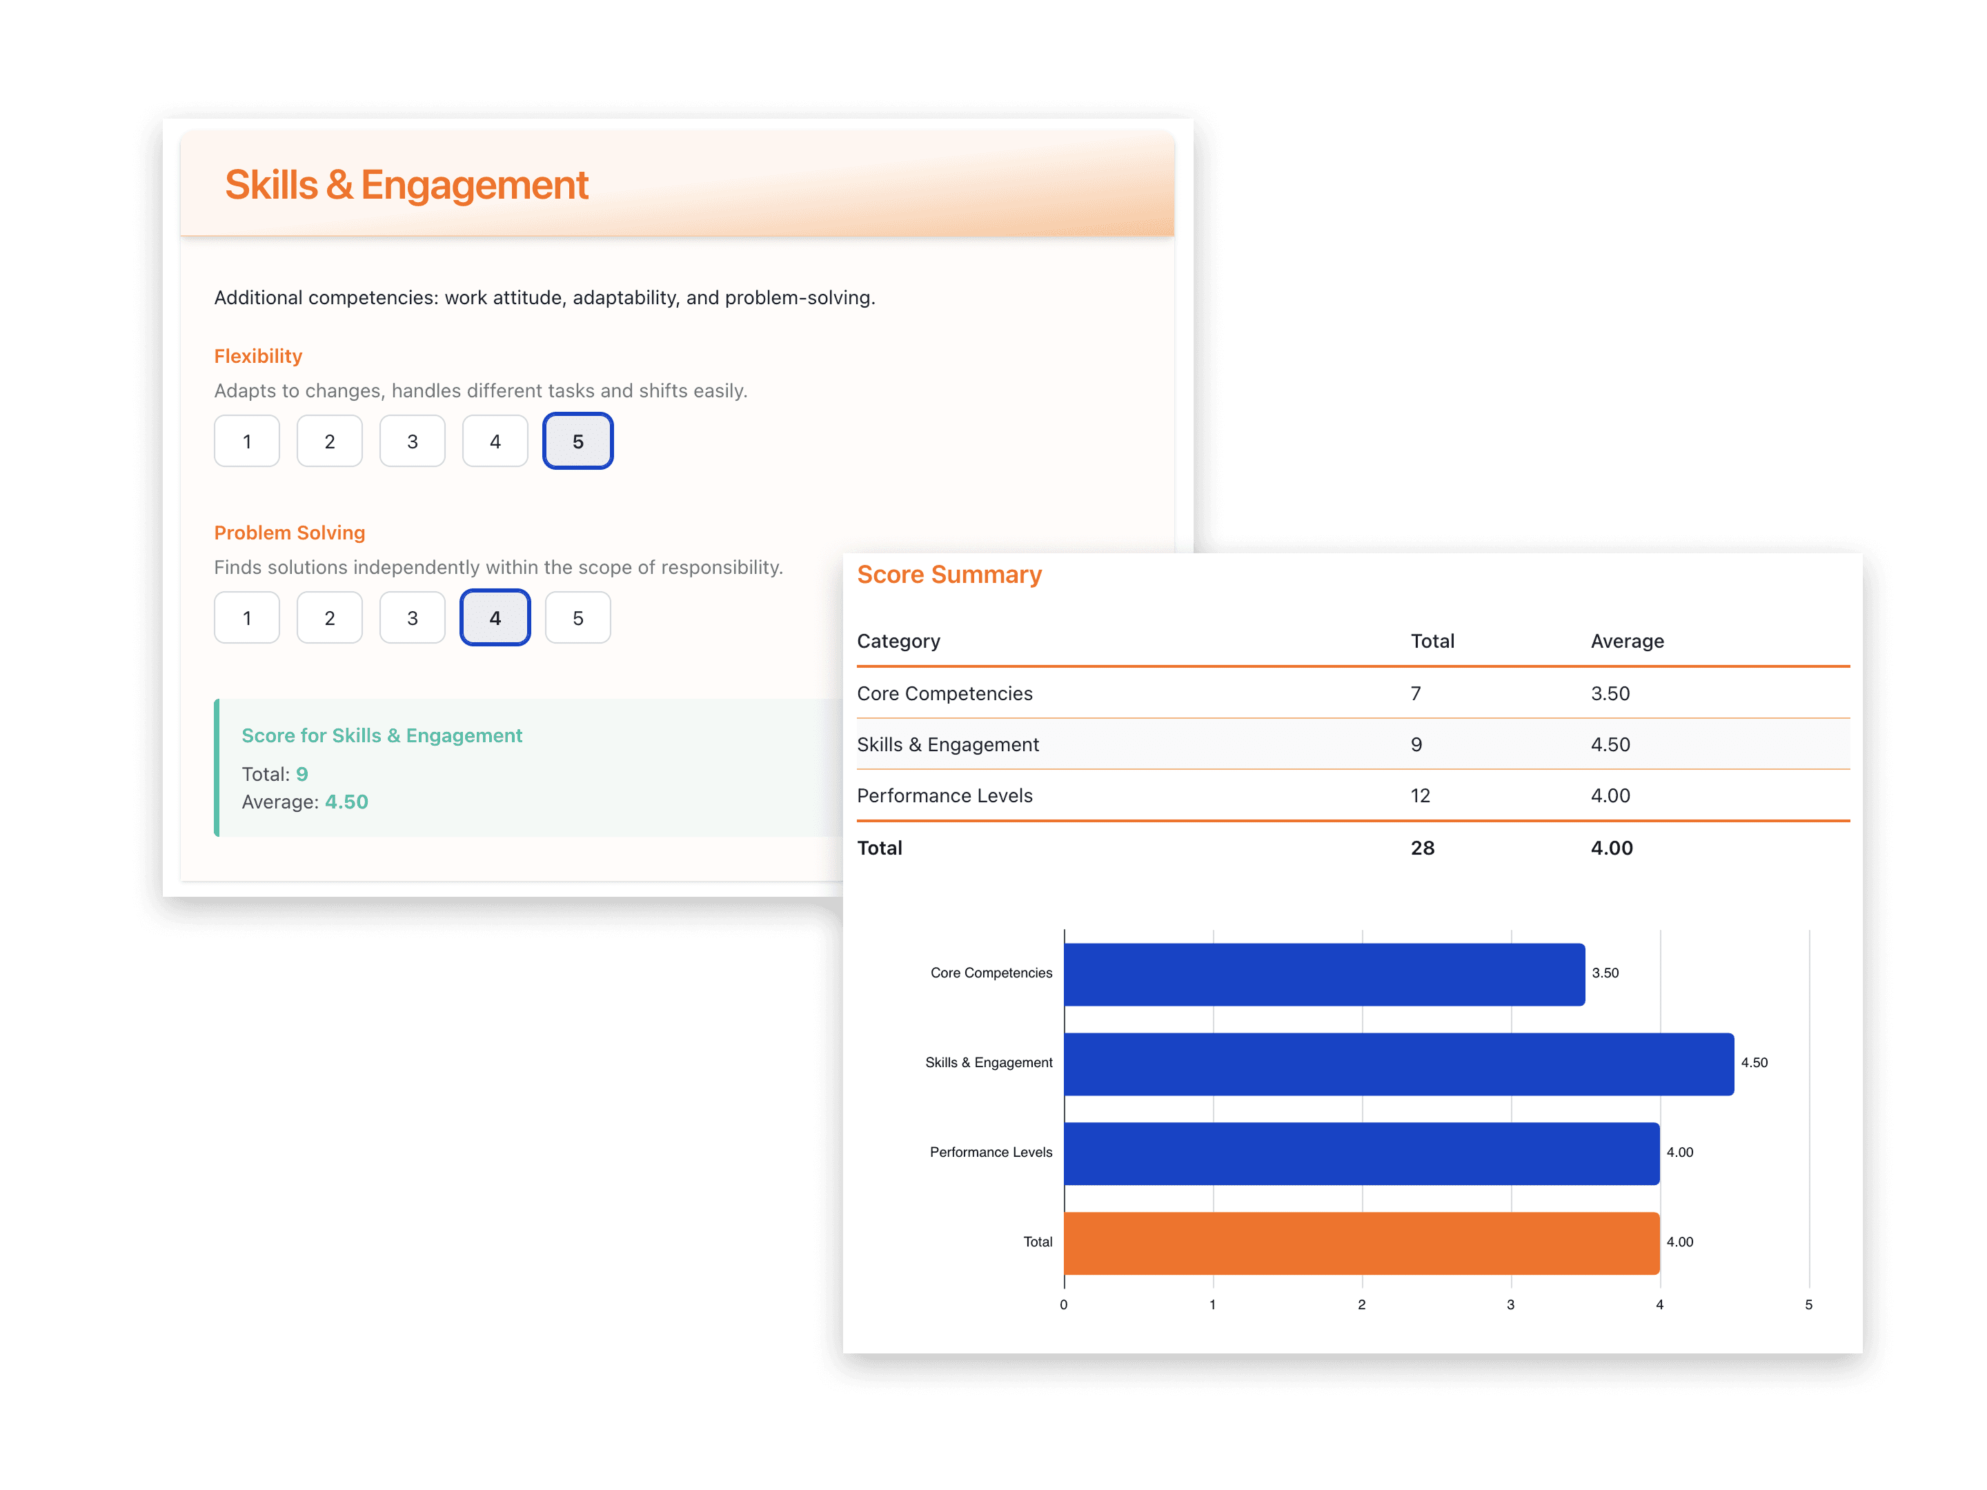Image resolution: width=1987 pixels, height=1490 pixels.
Task: Click the Skills & Engagement header
Action: pyautogui.click(x=406, y=184)
